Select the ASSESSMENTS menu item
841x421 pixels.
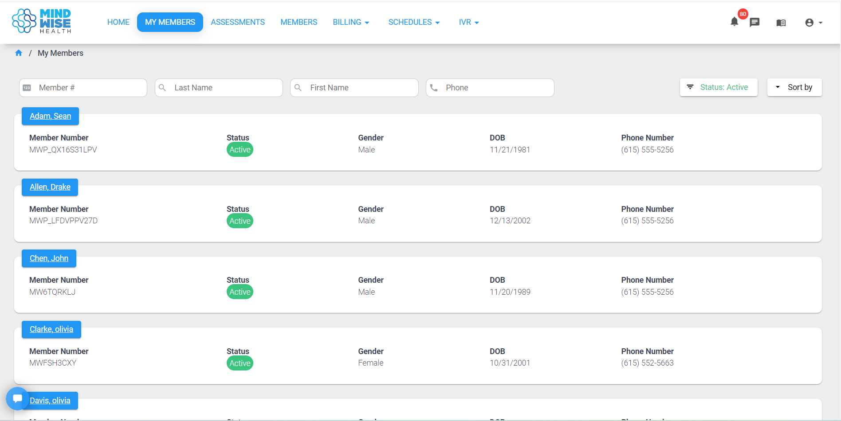point(238,22)
